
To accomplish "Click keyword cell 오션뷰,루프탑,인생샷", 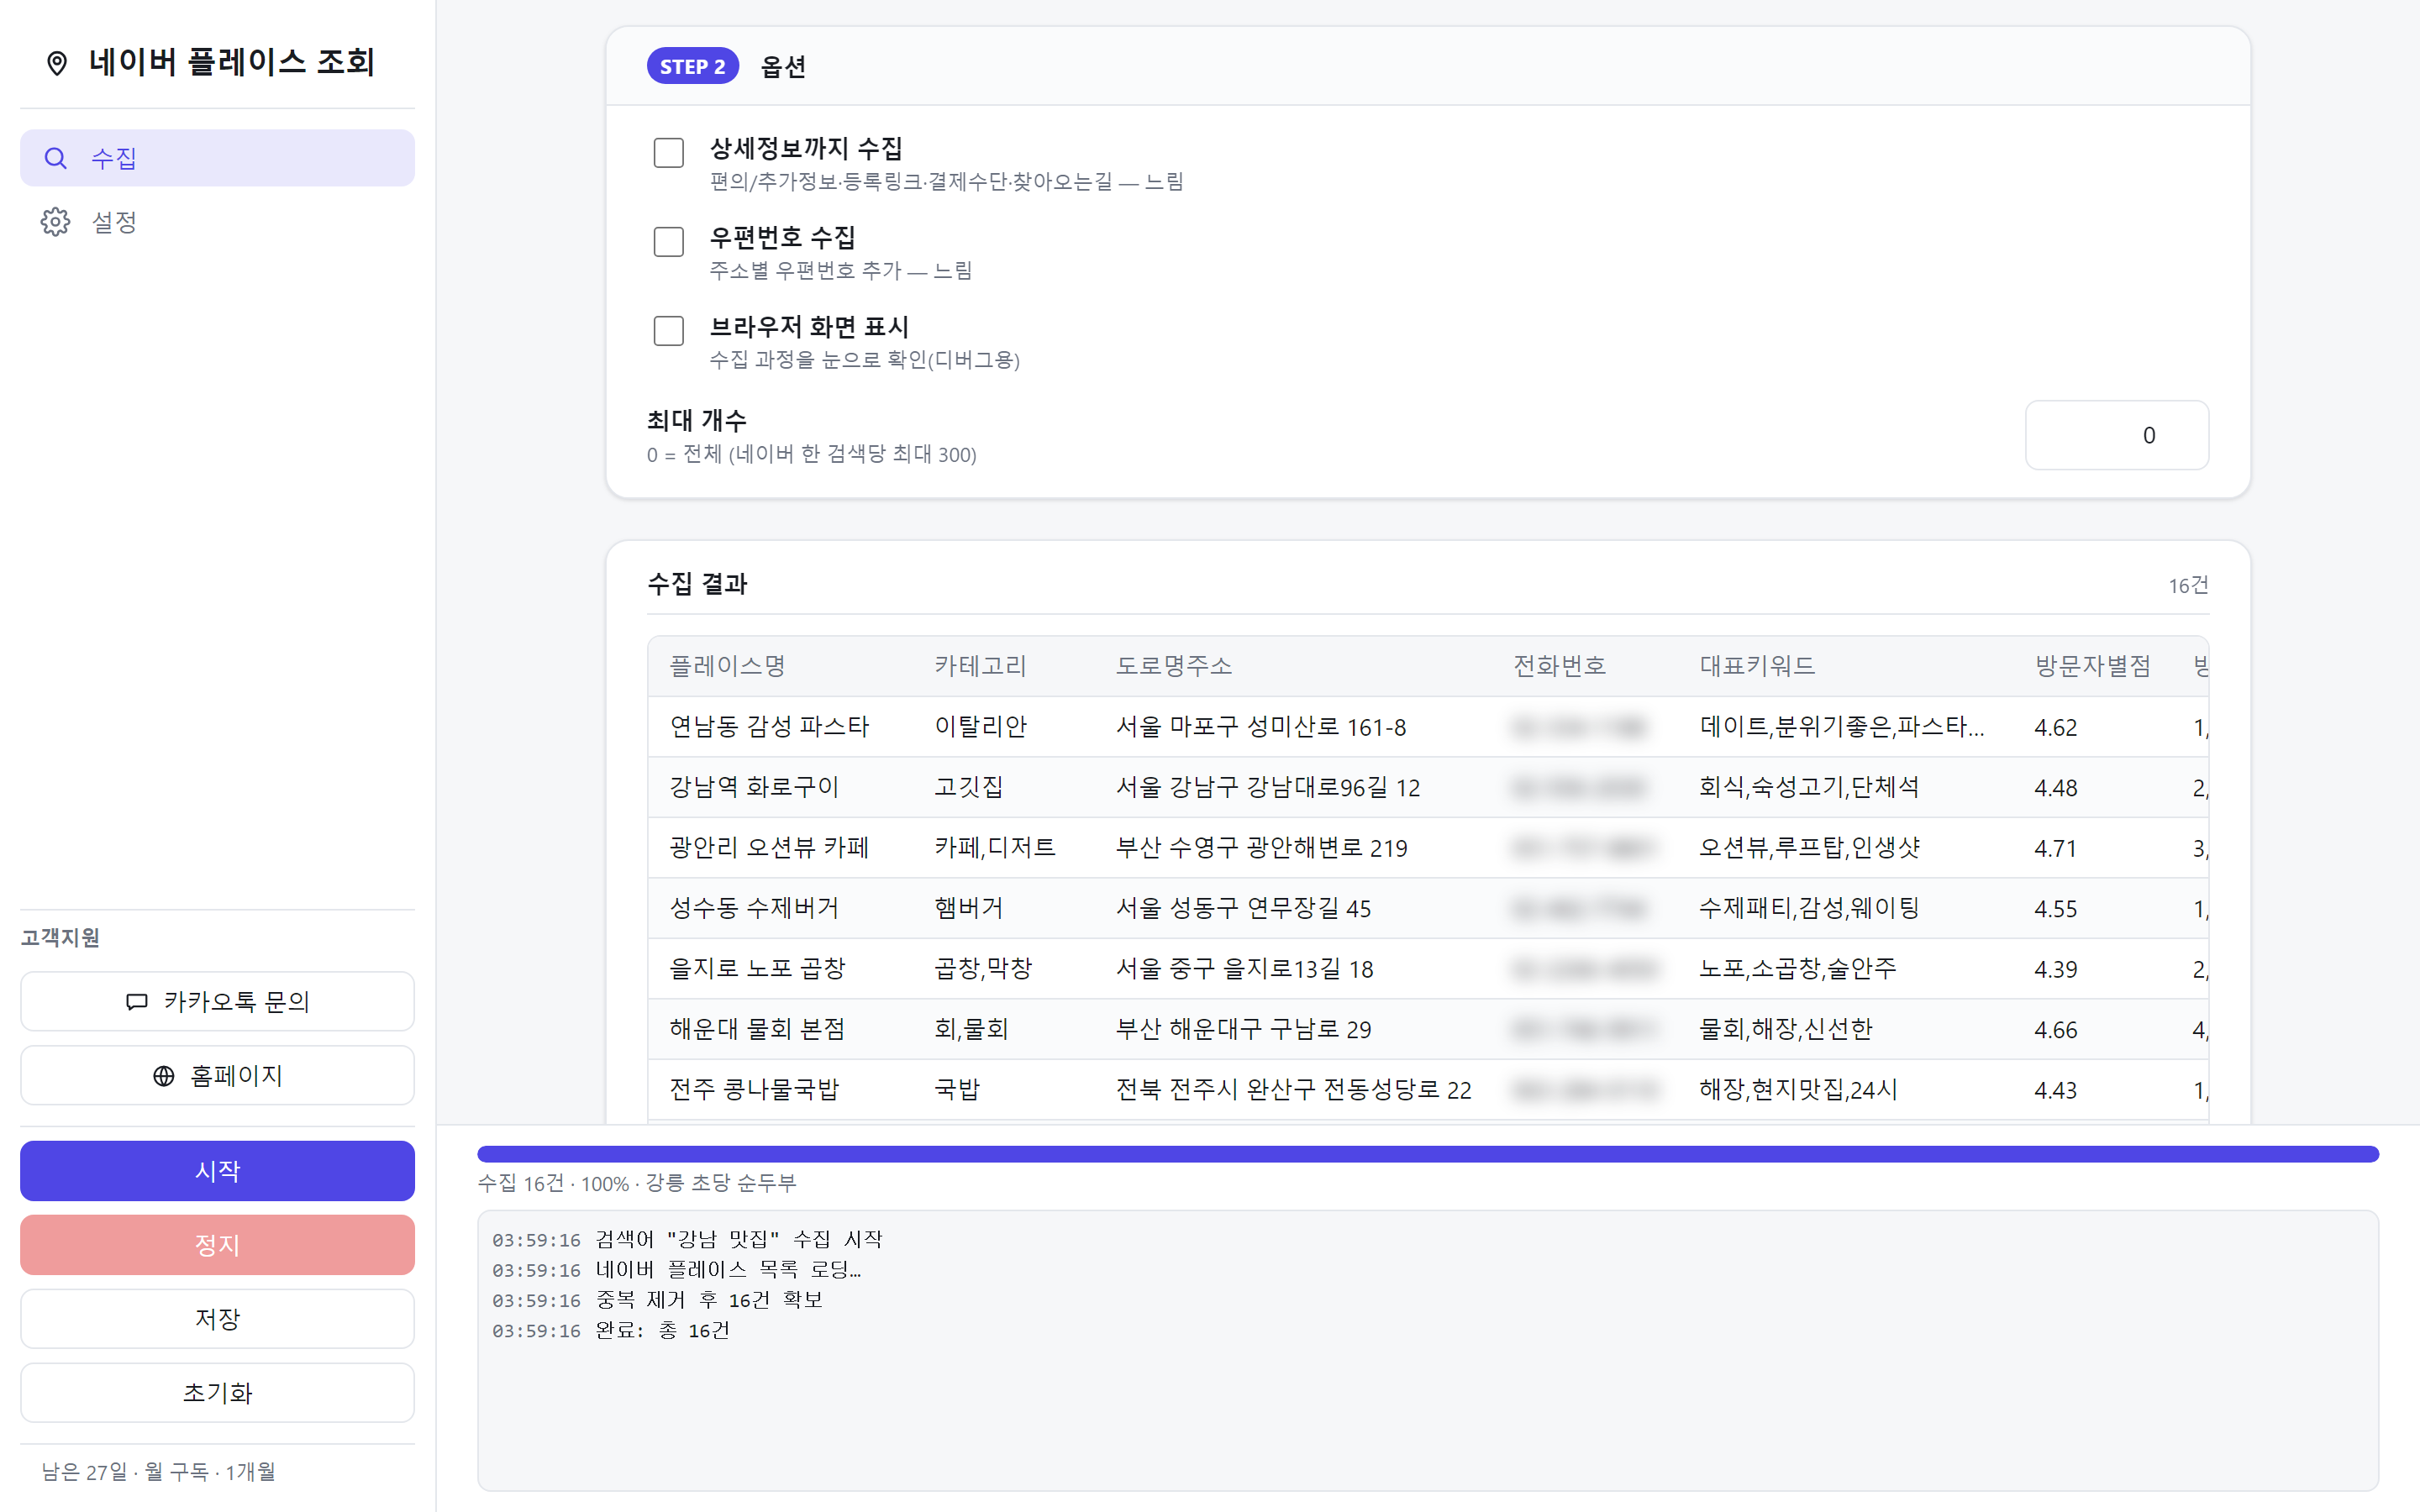I will pos(1809,848).
